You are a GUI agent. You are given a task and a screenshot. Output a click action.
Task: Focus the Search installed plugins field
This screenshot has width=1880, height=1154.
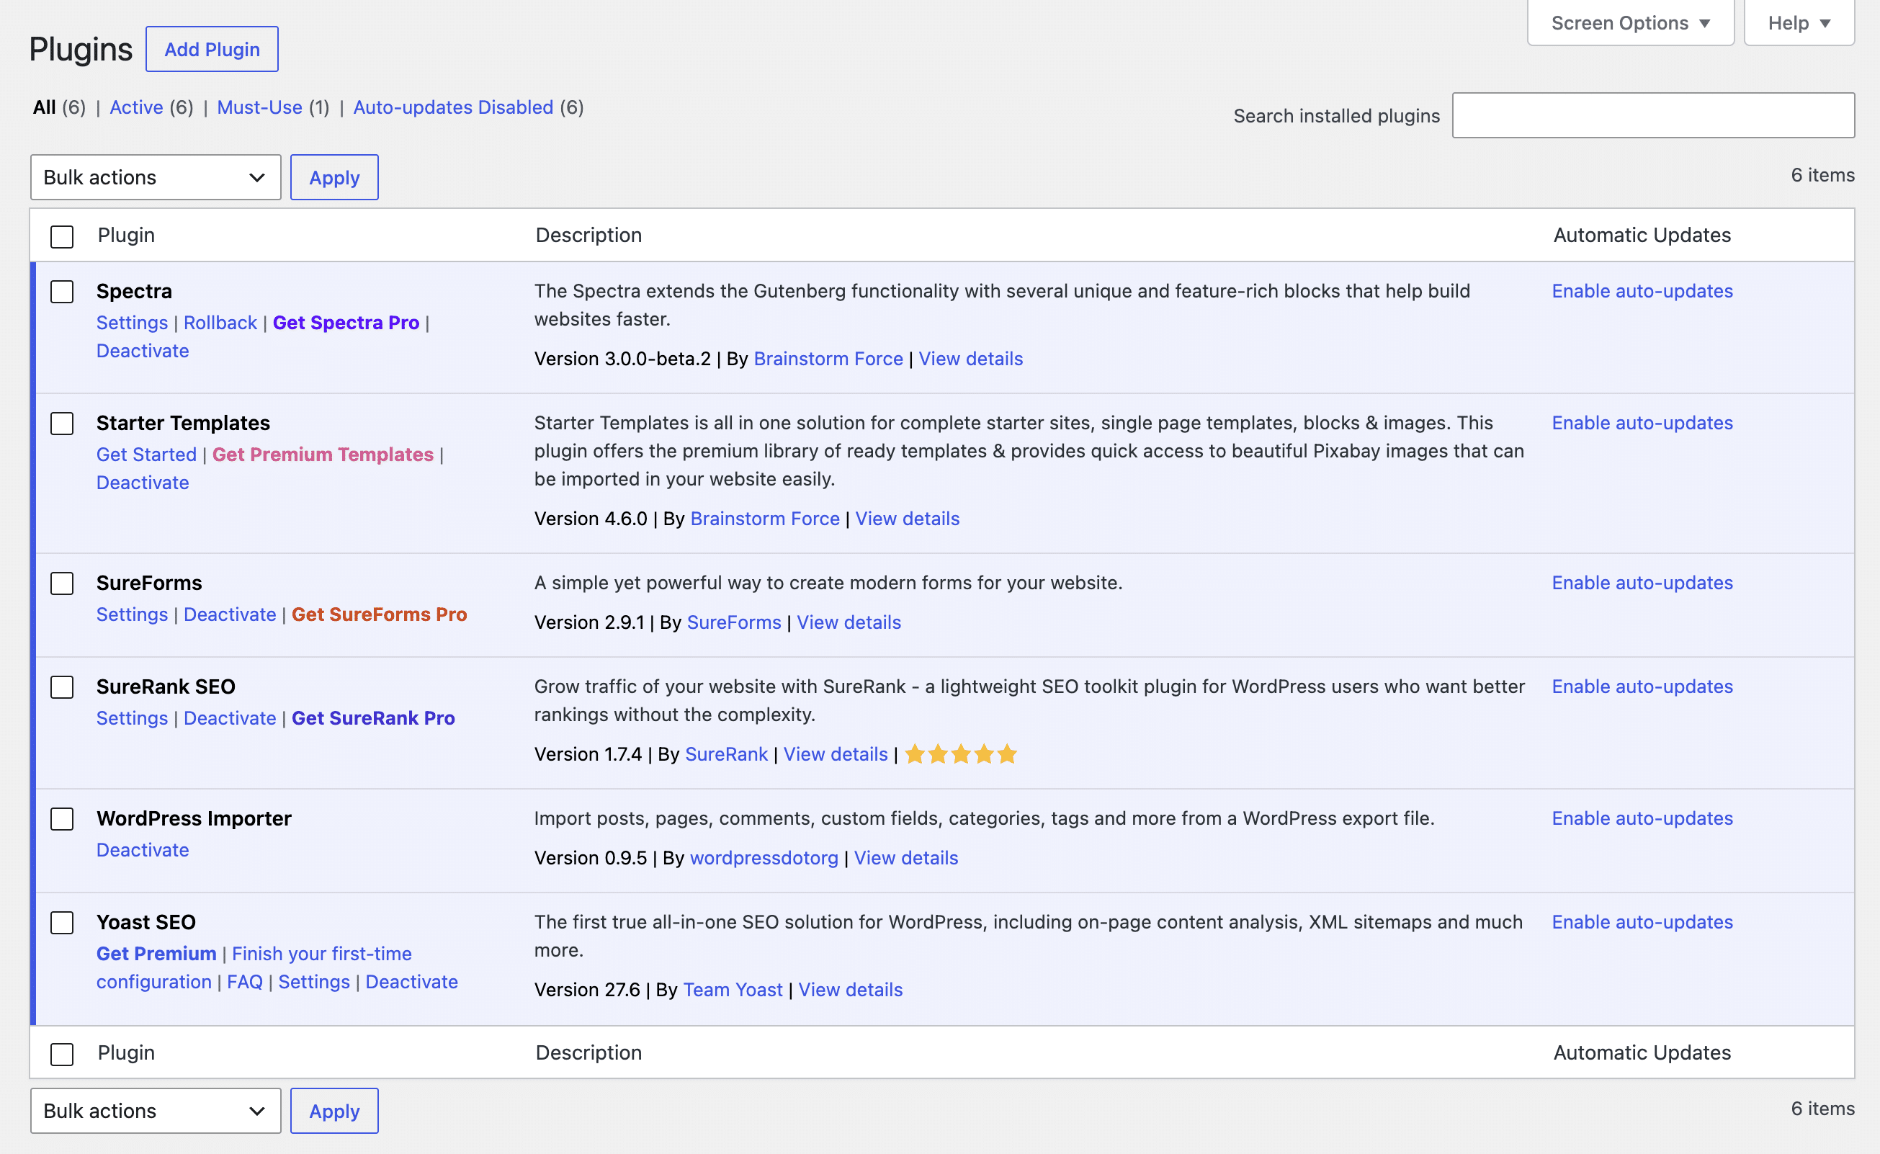click(x=1653, y=116)
